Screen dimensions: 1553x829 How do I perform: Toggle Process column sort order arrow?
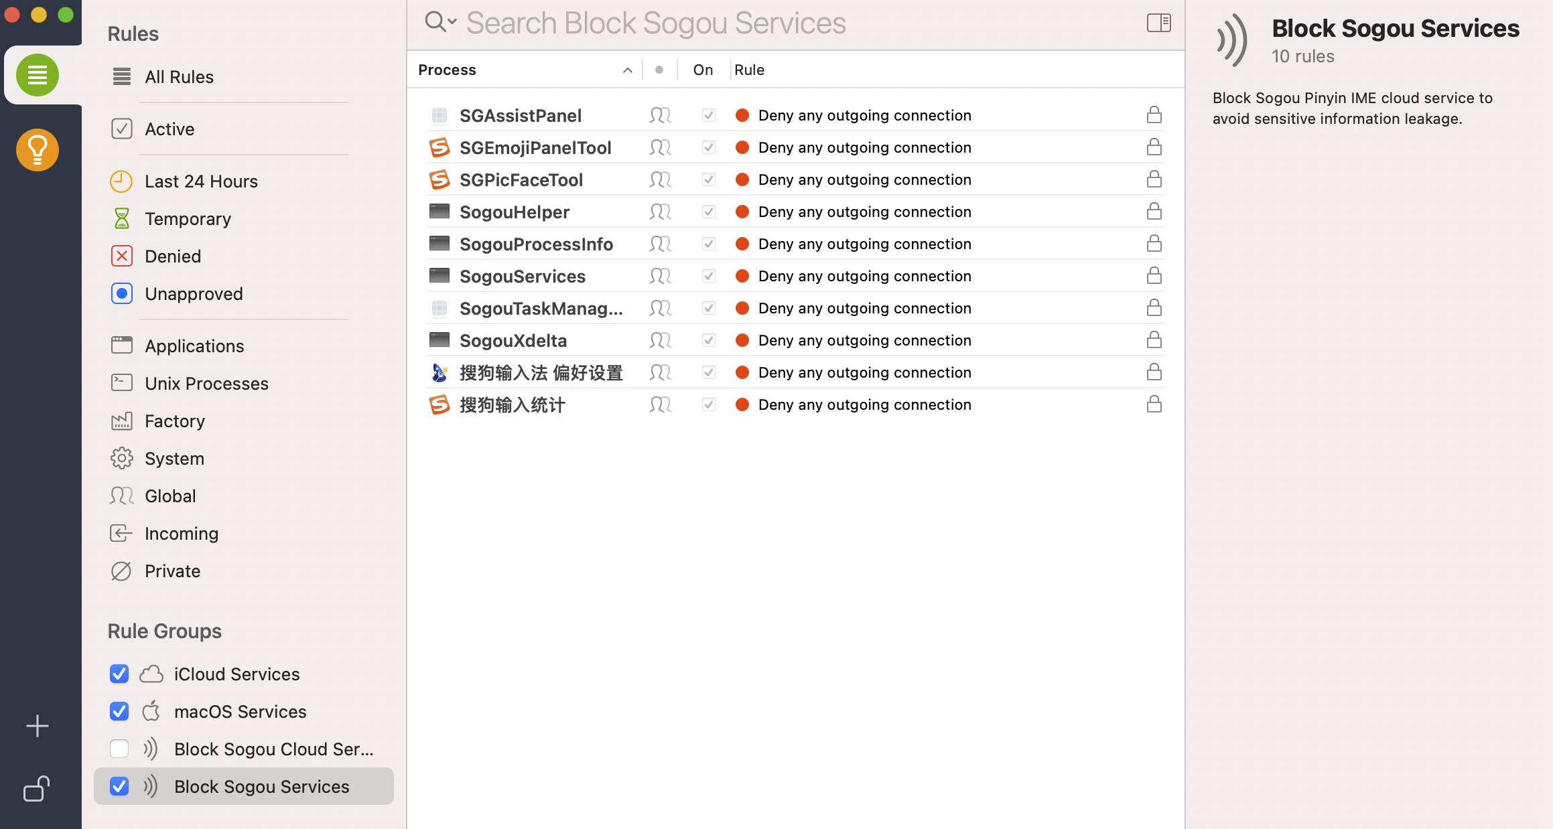(x=627, y=70)
